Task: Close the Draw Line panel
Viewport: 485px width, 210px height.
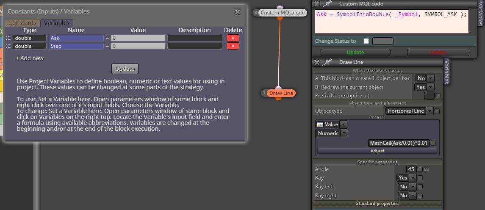Action: 317,62
